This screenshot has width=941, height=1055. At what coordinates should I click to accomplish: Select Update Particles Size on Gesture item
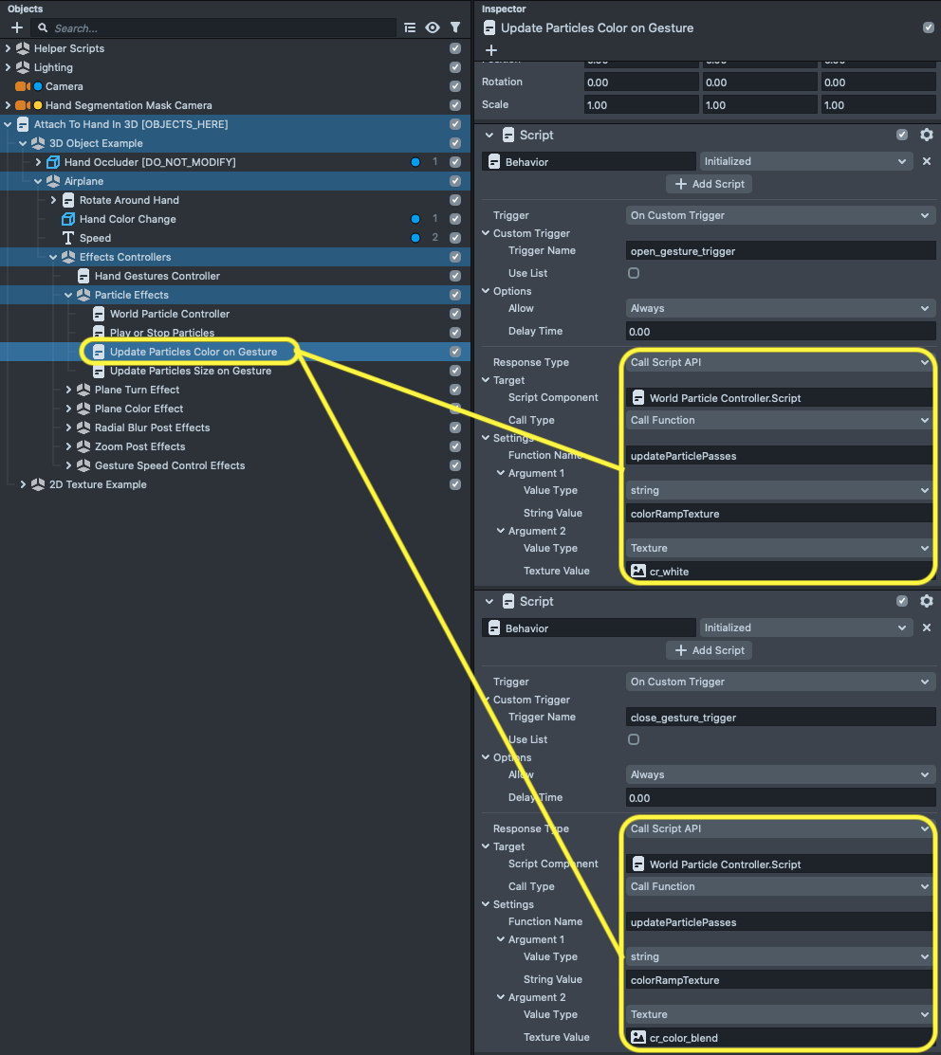pyautogui.click(x=190, y=371)
